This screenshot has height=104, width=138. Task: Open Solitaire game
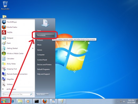point(18,84)
